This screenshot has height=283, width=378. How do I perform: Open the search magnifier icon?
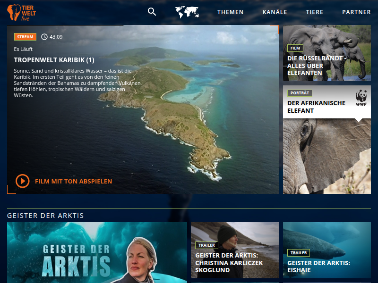click(x=152, y=12)
